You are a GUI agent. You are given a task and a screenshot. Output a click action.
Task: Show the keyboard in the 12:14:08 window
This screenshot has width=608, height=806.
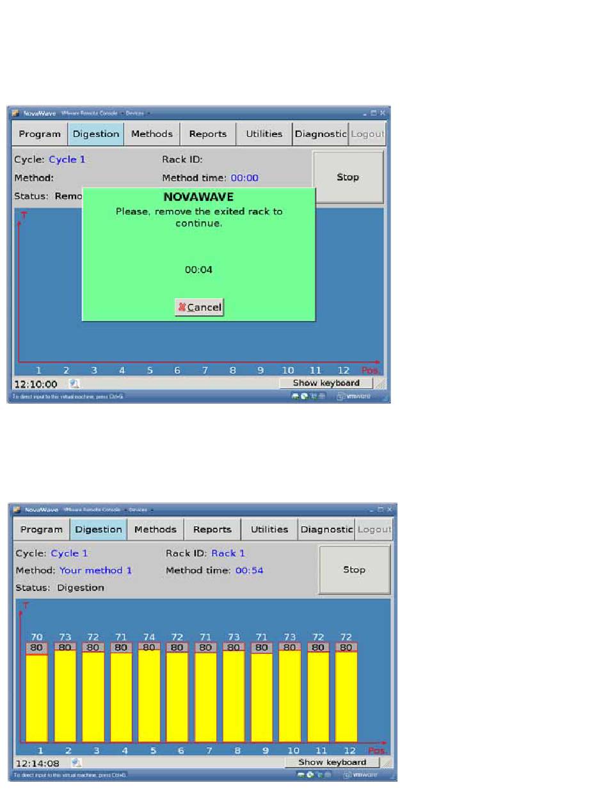(x=332, y=763)
